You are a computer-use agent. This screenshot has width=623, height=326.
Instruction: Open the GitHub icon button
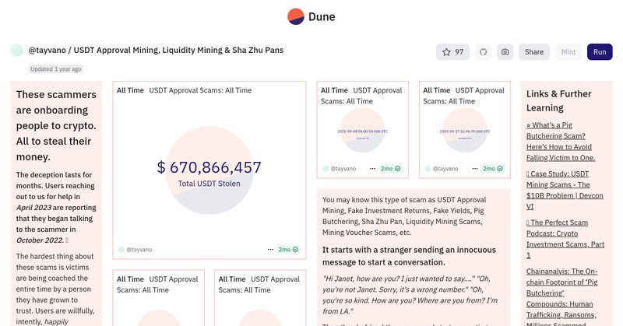click(483, 52)
